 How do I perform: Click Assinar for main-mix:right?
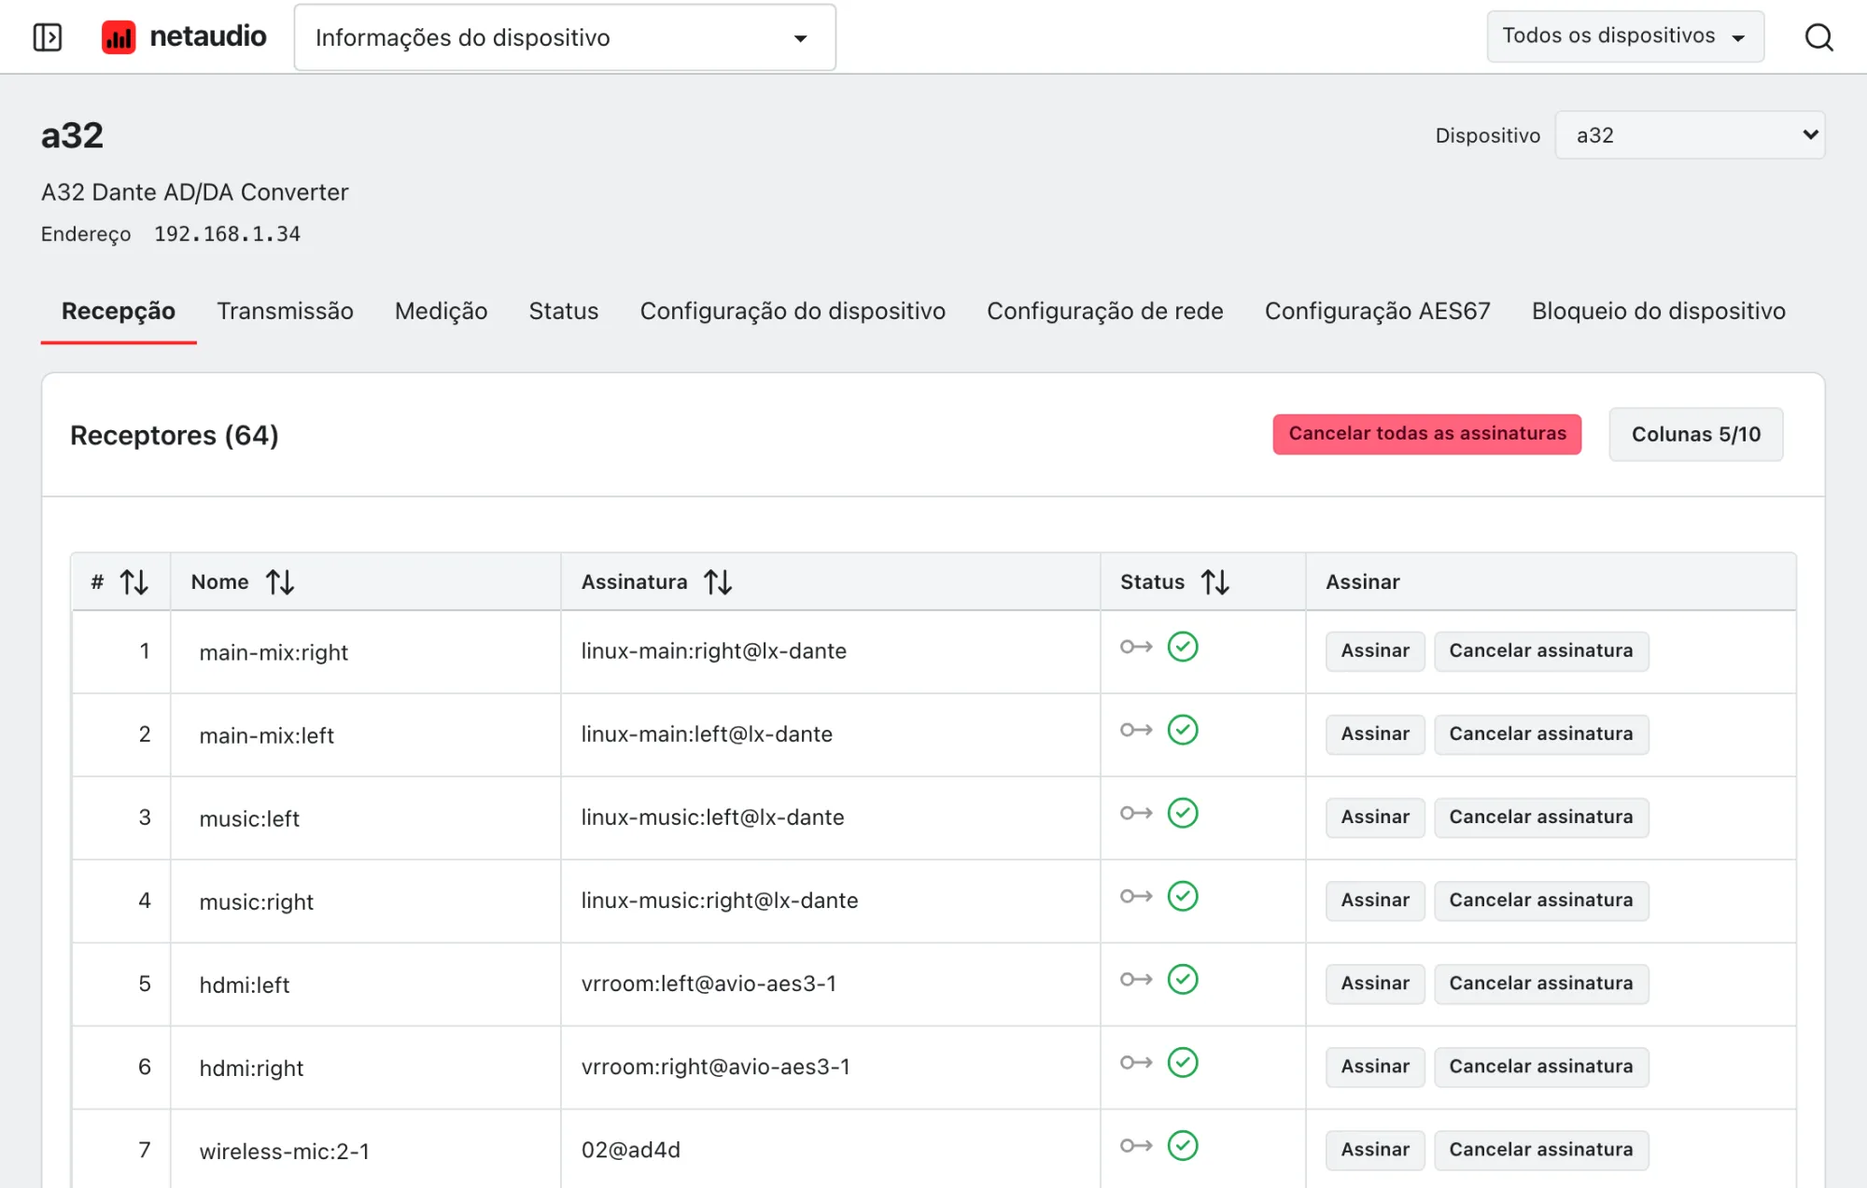[x=1375, y=651]
